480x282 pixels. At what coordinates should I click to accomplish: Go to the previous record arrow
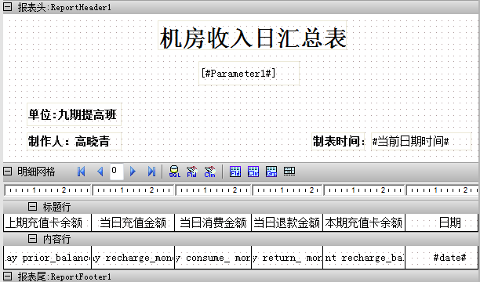point(100,172)
